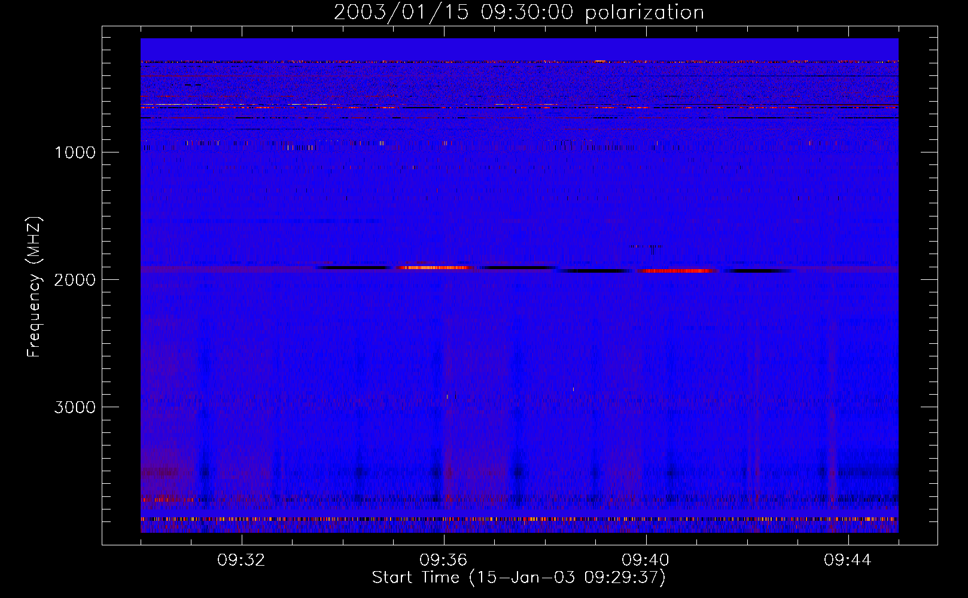
Task: Click the "Start Time (15-Jan-03 09:29:37)" label
Action: pos(519,578)
